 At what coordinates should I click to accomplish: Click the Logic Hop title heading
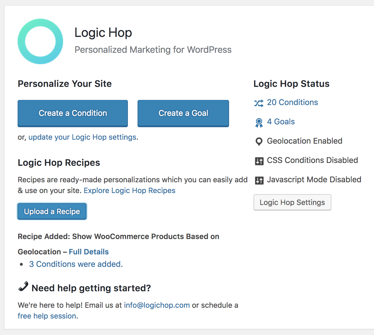pos(103,33)
